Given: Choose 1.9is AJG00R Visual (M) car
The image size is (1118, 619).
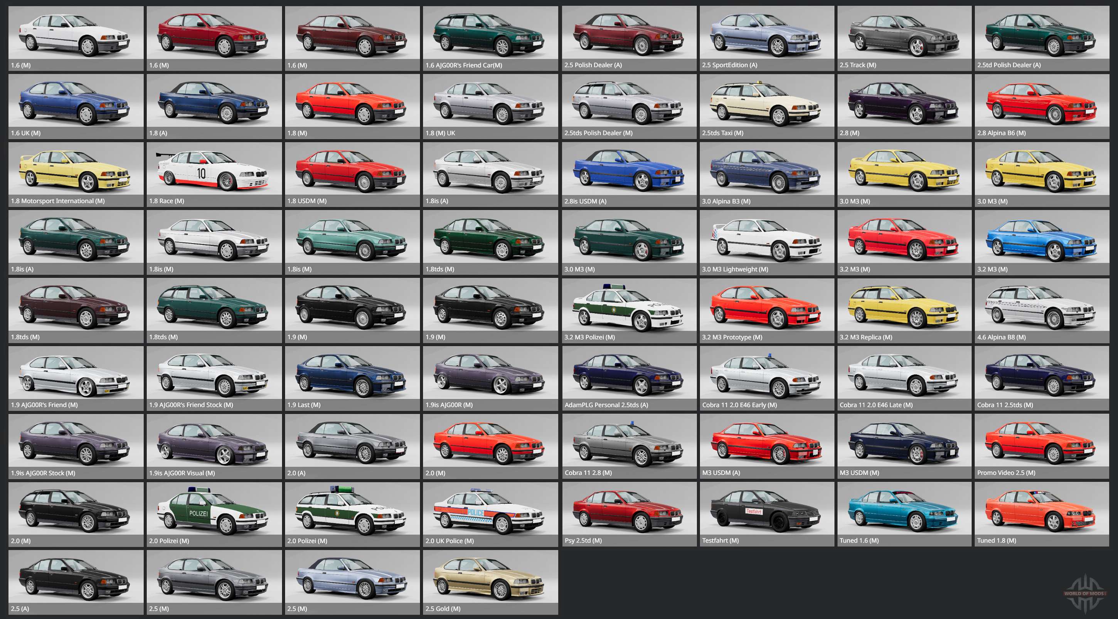Looking at the screenshot, I should (214, 446).
